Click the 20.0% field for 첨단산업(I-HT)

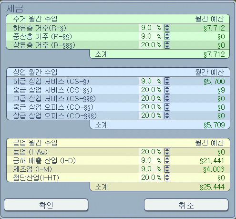tap(151, 177)
